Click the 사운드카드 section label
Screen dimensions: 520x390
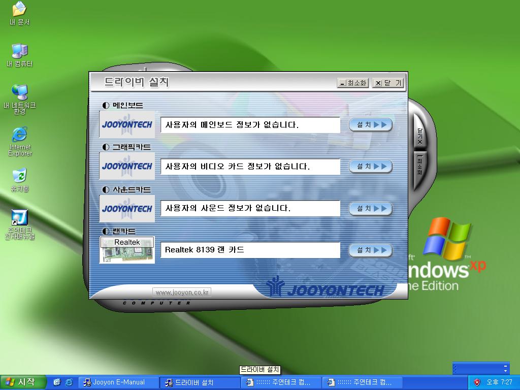pyautogui.click(x=126, y=190)
